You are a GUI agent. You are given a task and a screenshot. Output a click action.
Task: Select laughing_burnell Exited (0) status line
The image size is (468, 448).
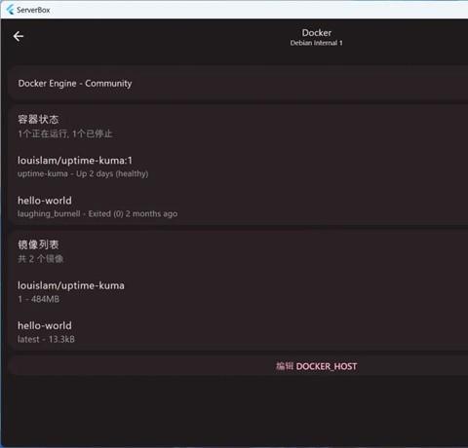[97, 214]
